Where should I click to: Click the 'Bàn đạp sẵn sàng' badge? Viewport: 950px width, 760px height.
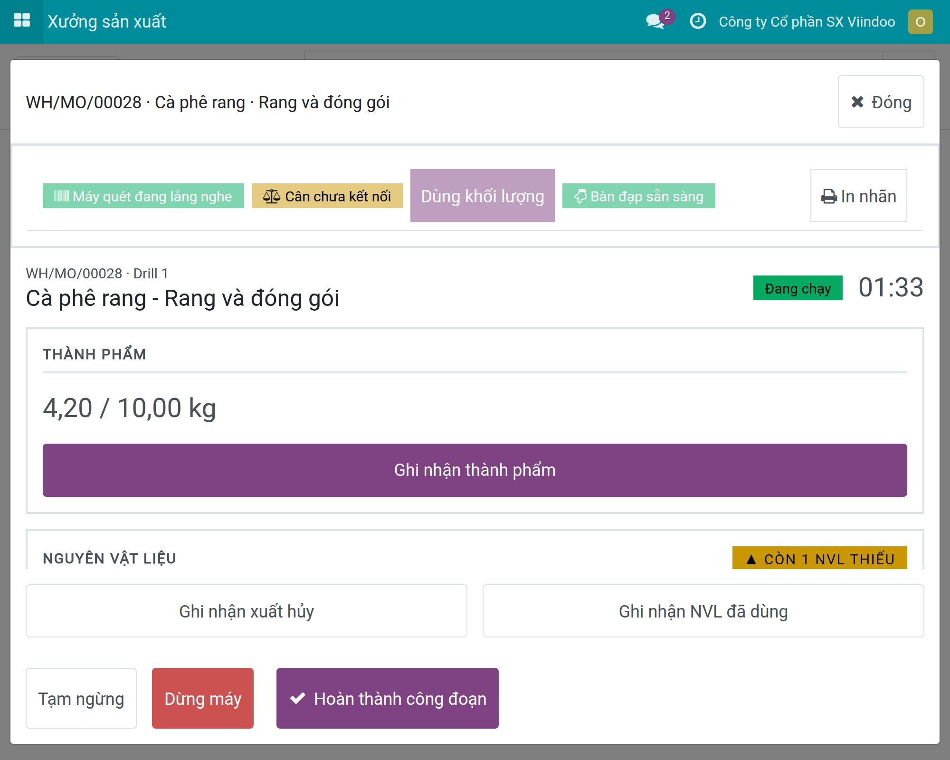pos(638,196)
